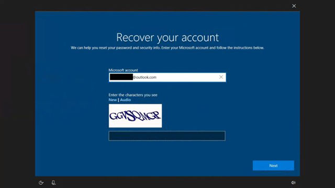Click the Microsoft account email input
This screenshot has width=335, height=188.
pos(167,77)
